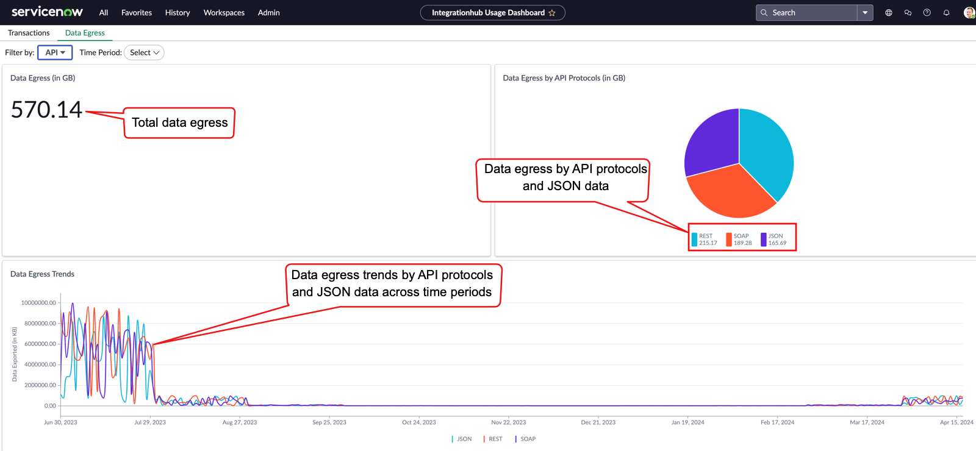Click the JSON legend swatch in pie chart
The image size is (976, 451).
[x=763, y=240]
